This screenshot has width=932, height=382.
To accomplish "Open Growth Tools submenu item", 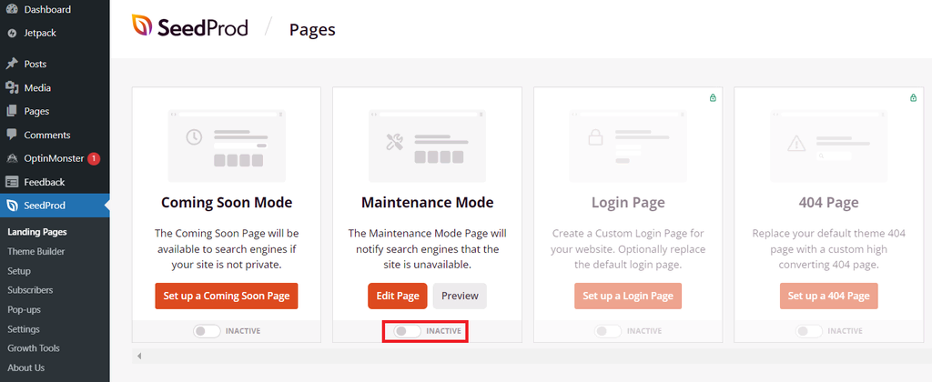I will point(34,348).
